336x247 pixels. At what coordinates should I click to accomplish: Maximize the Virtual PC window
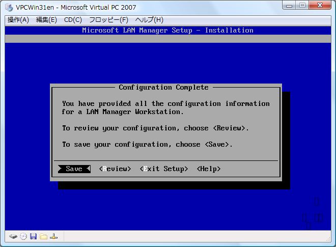pyautogui.click(x=302, y=6)
